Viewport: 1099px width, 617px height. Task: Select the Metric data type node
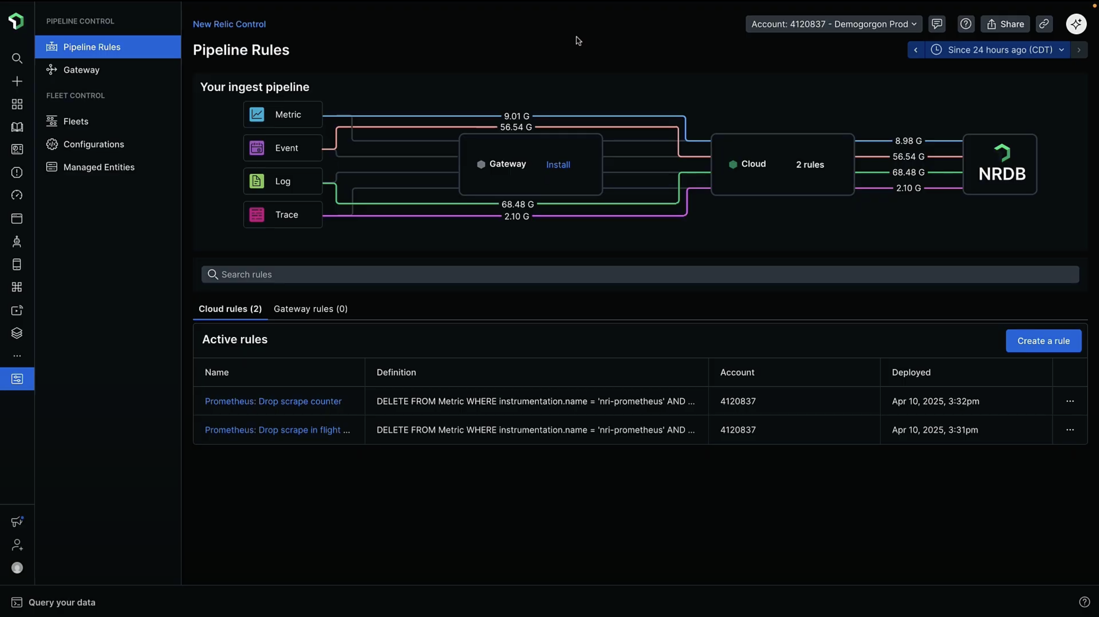(x=282, y=114)
